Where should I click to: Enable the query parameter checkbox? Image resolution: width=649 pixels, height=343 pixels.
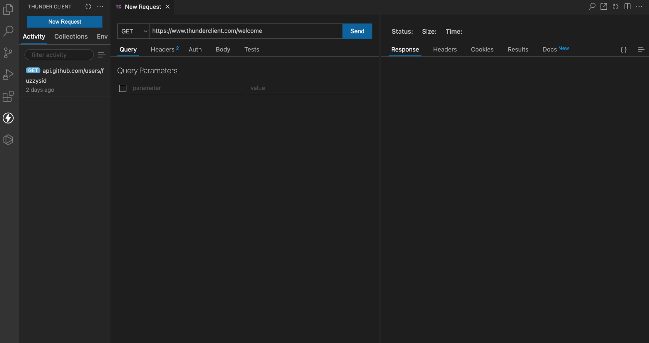123,88
